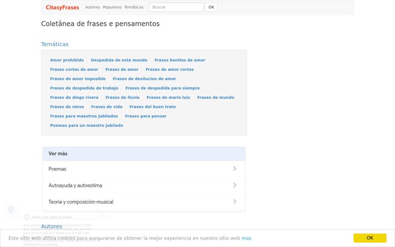Focus the Buscar search field
395x247 pixels.
pyautogui.click(x=176, y=7)
